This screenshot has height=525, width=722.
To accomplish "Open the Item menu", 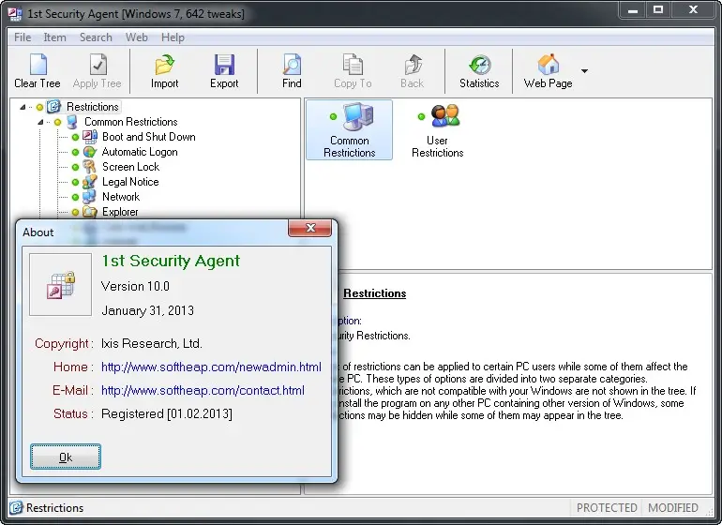I will 54,37.
